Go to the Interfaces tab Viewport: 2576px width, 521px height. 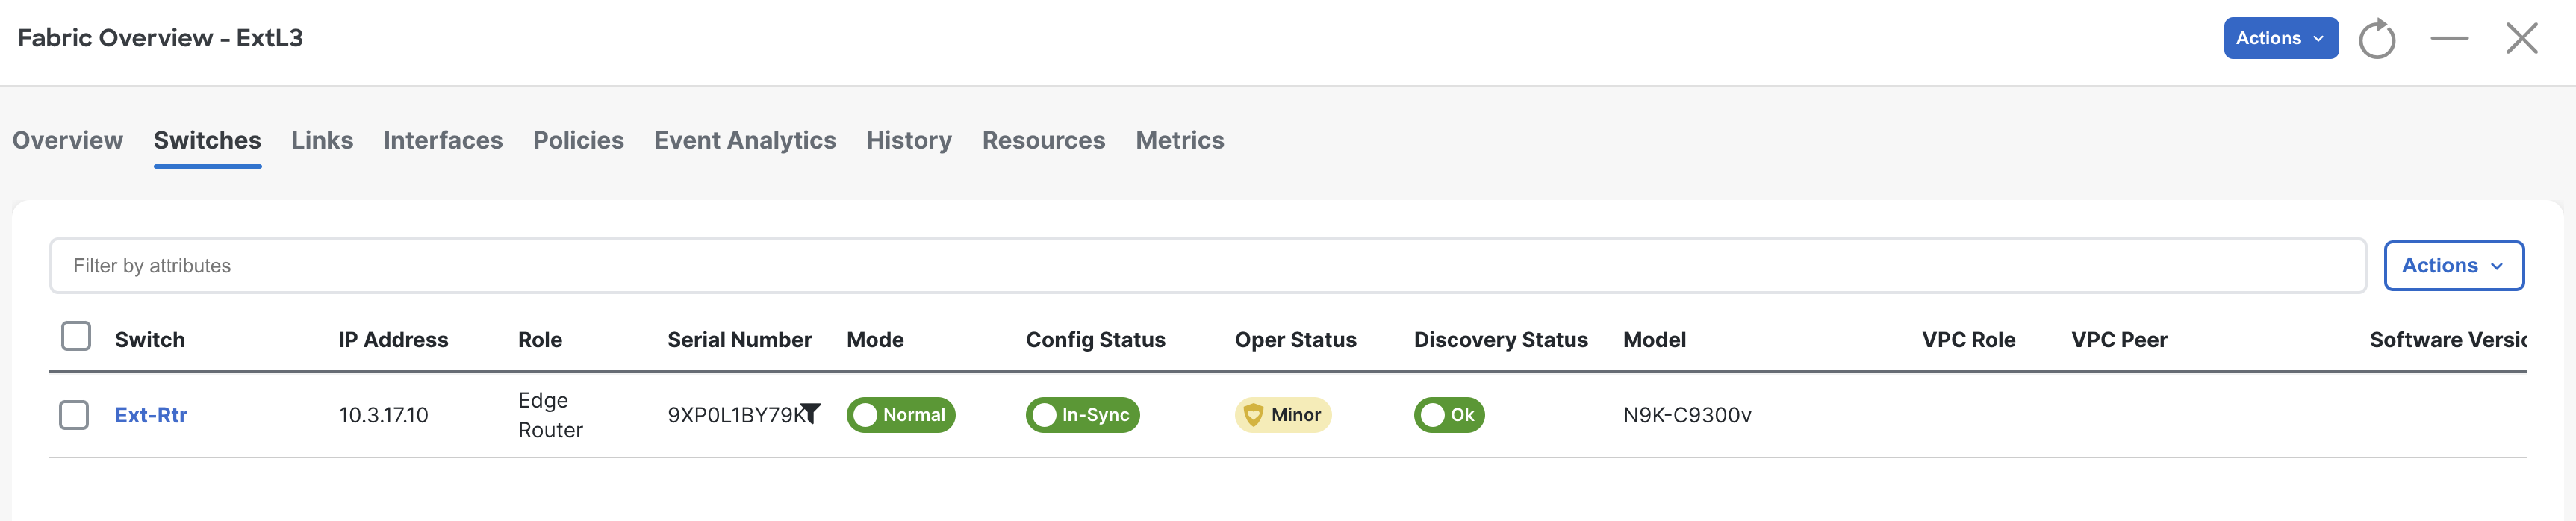pyautogui.click(x=443, y=140)
